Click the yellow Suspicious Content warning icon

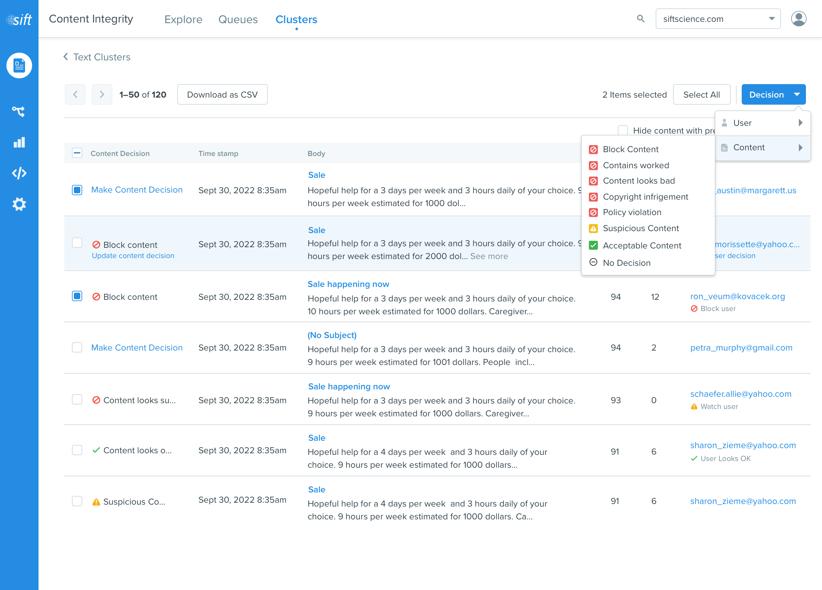(x=593, y=228)
